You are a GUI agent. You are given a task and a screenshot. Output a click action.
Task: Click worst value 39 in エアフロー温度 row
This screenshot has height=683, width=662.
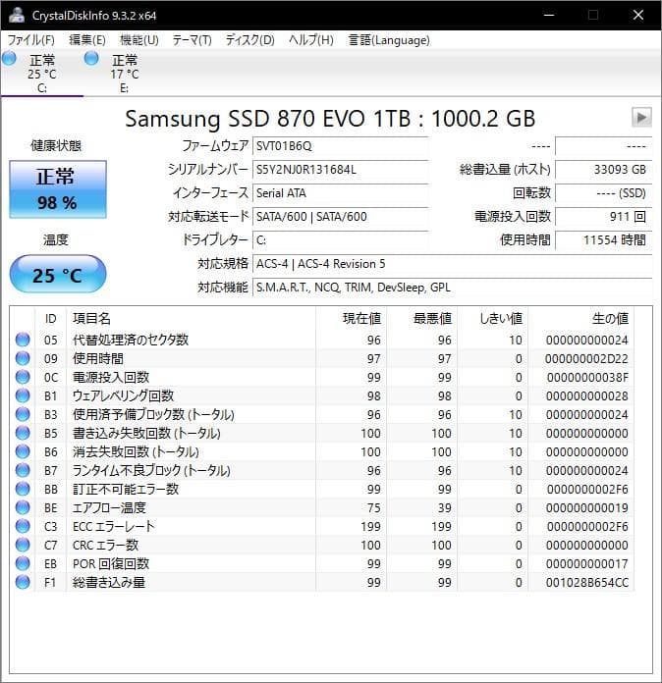[444, 508]
